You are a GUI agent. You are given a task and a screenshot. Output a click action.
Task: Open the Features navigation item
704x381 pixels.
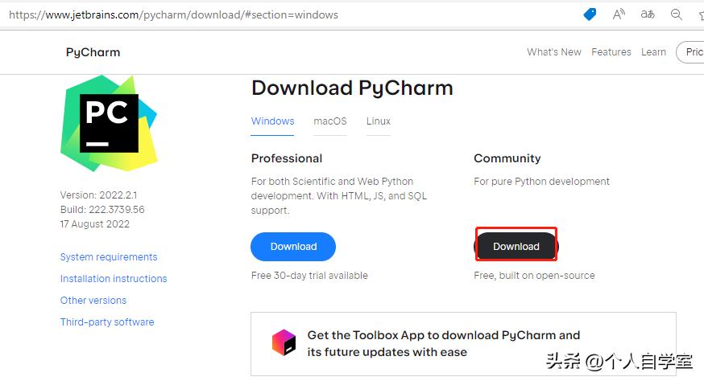coord(611,52)
